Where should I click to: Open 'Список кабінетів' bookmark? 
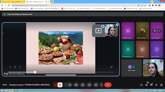[7, 9]
